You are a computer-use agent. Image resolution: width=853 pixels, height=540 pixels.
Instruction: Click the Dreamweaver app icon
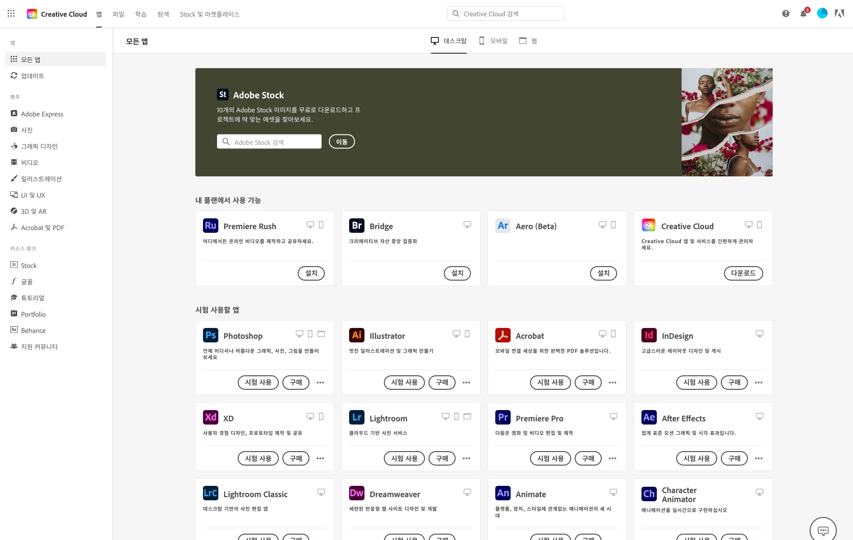tap(357, 493)
